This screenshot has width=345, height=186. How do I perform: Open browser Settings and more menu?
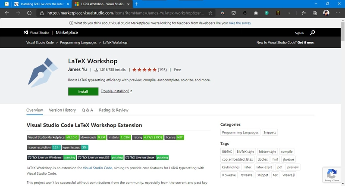click(x=338, y=13)
